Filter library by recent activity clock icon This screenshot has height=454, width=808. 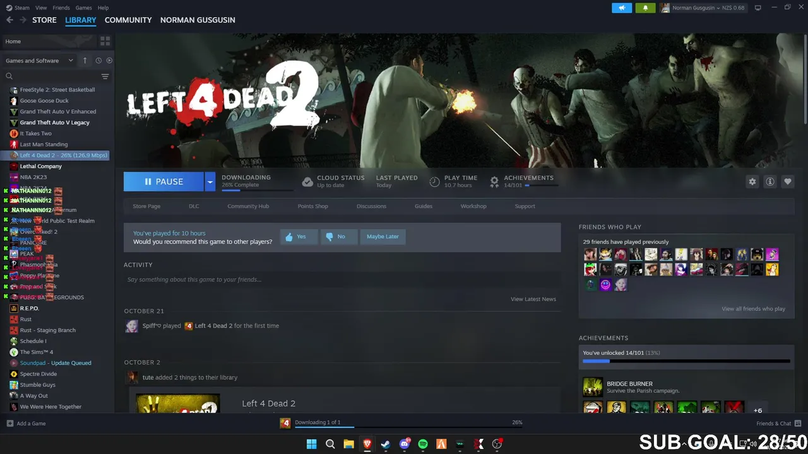pyautogui.click(x=98, y=61)
